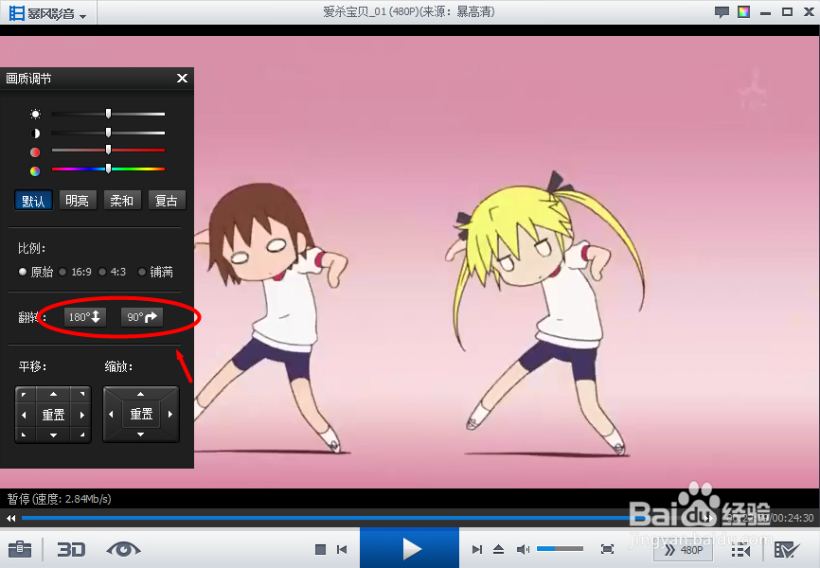Screen dimensions: 820x568
Task: Adjust the volume slider
Action: pyautogui.click(x=560, y=549)
